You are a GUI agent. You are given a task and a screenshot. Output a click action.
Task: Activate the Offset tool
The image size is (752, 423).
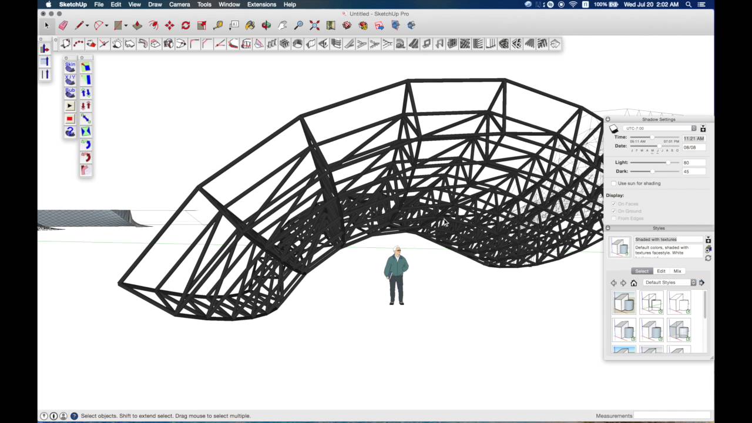(x=153, y=25)
